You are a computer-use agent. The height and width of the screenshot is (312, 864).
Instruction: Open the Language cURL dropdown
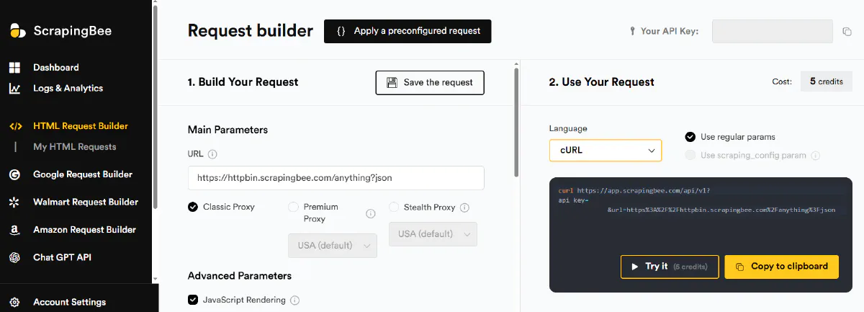tap(605, 150)
